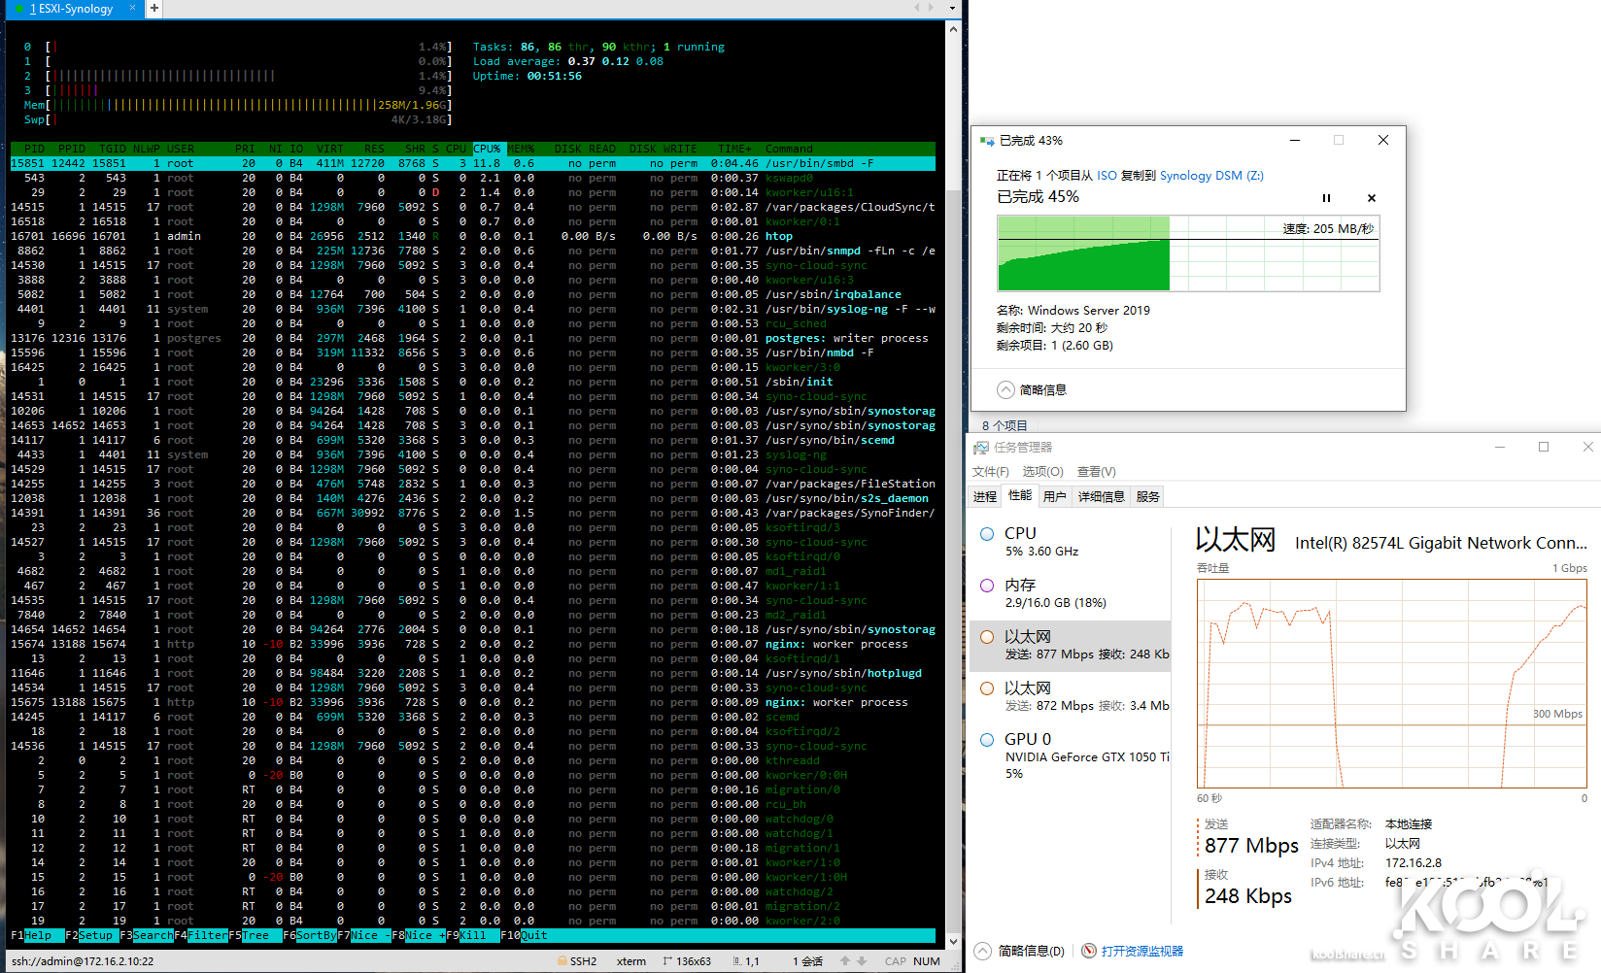Open Task Manager 查看(V) menu
1601x973 pixels.
pos(1096,472)
